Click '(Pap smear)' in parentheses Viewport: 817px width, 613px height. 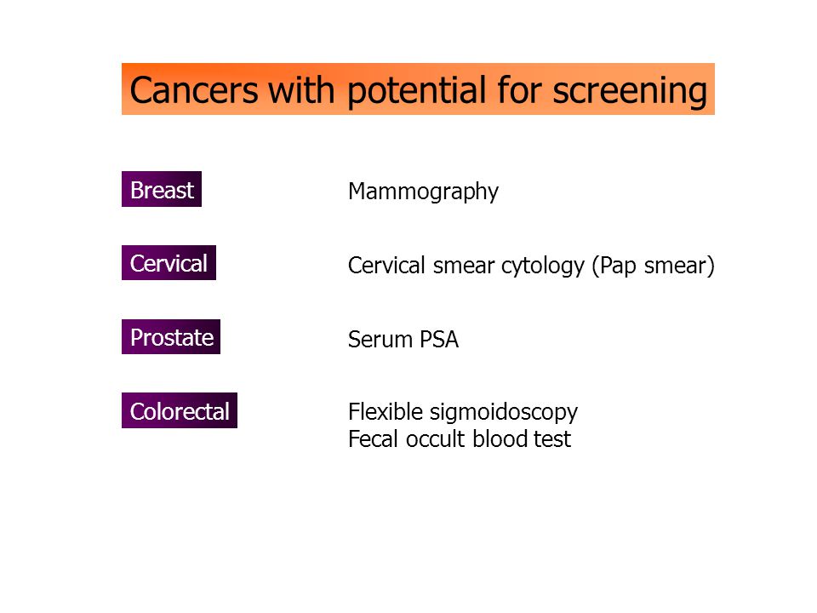tap(653, 266)
